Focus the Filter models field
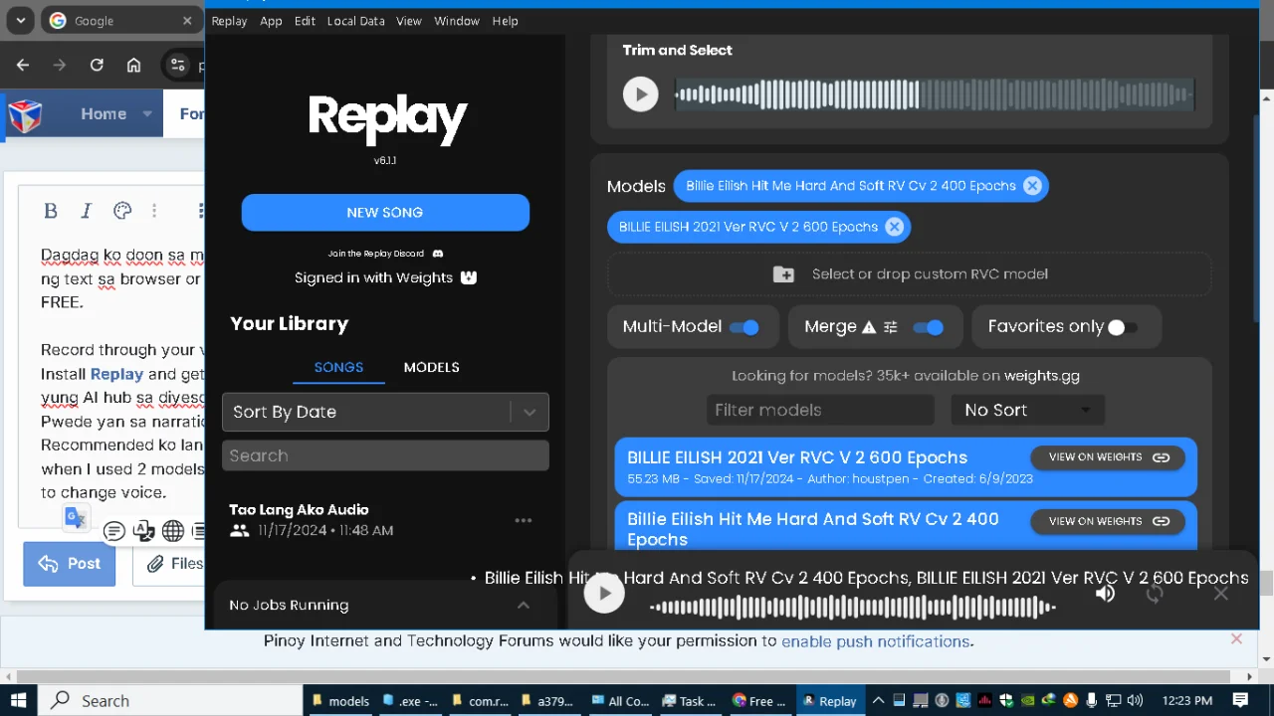The image size is (1274, 716). click(x=820, y=410)
